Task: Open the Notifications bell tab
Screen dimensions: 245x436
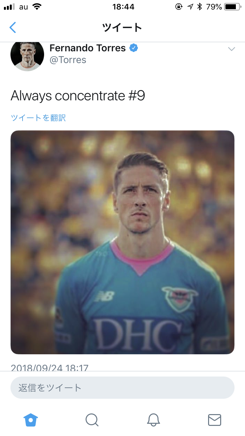Action: pos(153,420)
